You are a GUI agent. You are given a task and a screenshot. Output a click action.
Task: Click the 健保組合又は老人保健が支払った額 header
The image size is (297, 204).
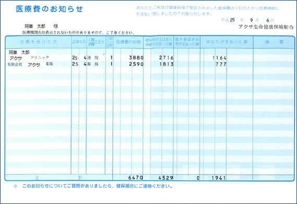click(x=159, y=42)
